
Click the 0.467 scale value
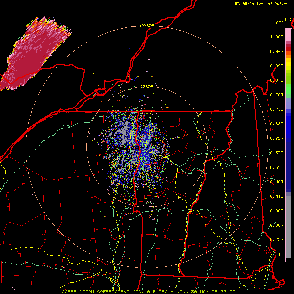277,182
